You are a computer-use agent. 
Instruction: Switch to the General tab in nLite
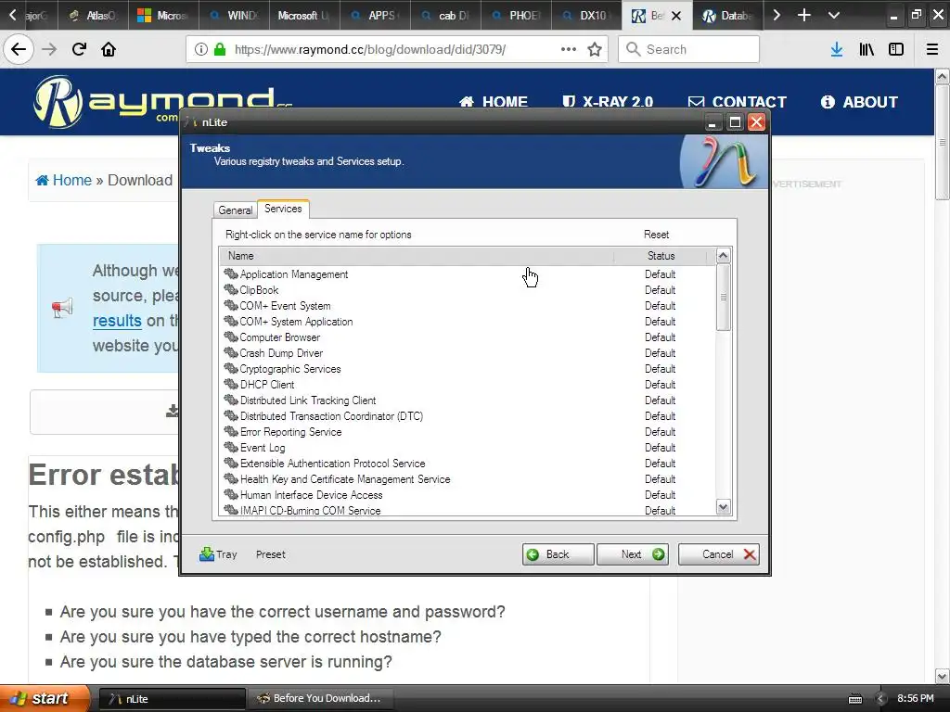235,210
